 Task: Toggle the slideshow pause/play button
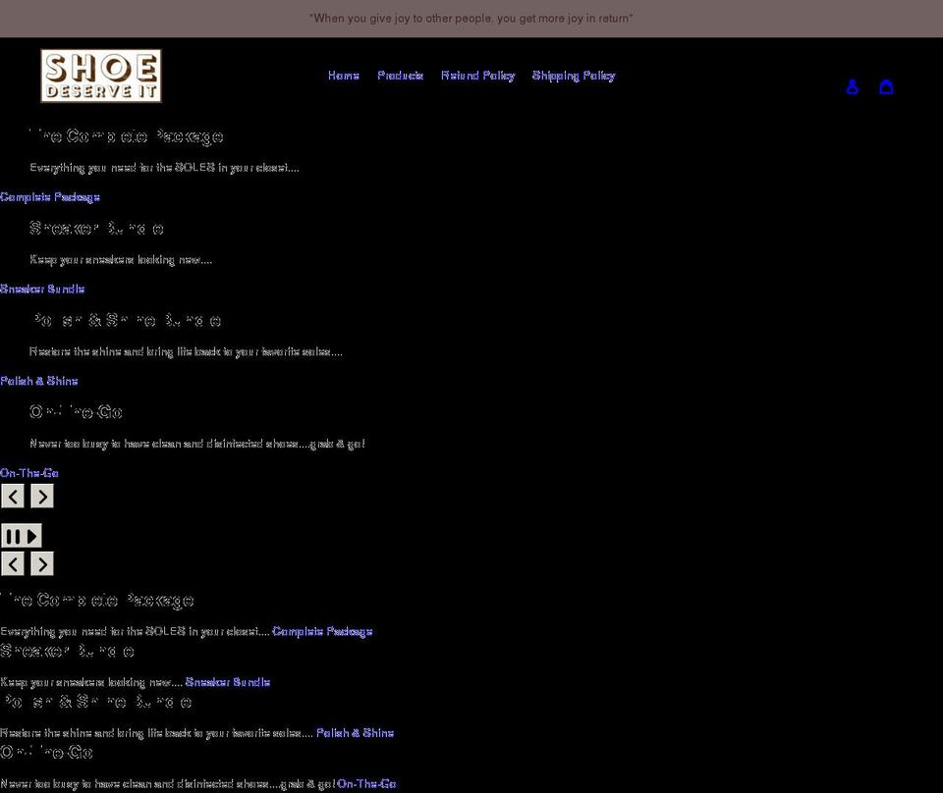(x=22, y=536)
